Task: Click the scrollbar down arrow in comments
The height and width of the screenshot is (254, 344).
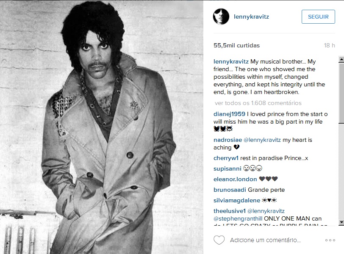Action: (x=341, y=222)
